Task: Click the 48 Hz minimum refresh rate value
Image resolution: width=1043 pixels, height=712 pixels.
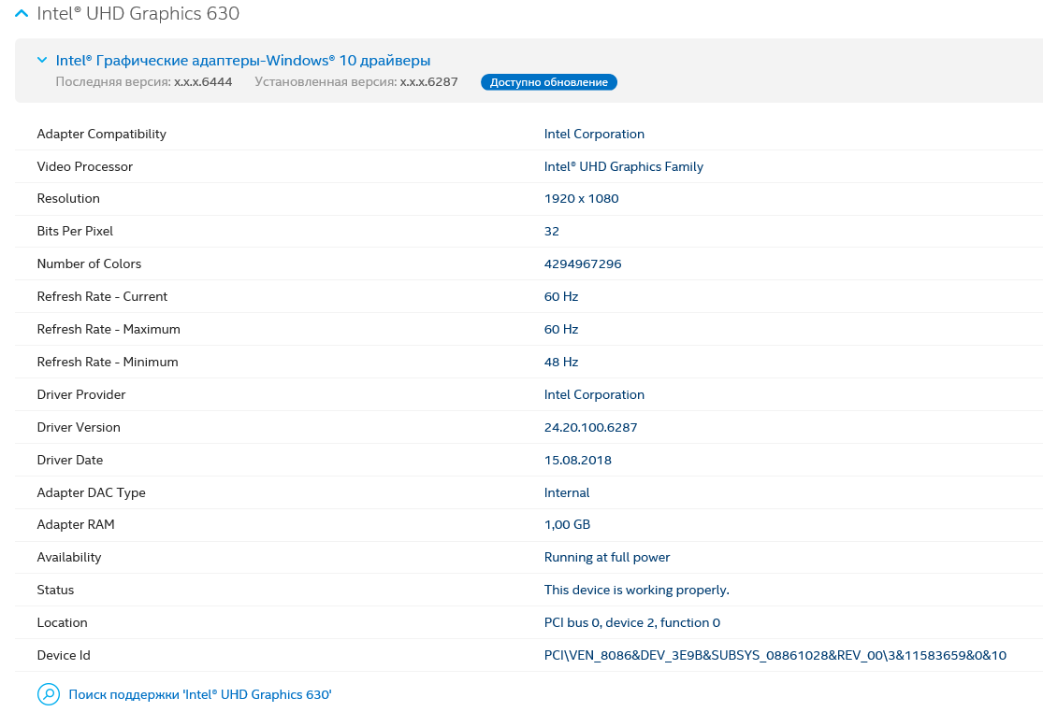Action: point(560,362)
